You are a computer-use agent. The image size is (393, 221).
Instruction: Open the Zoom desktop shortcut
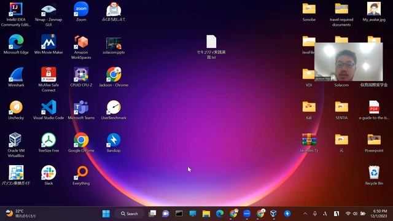point(81,9)
